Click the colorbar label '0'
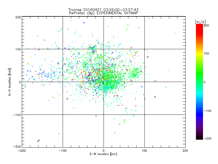218x164 pixels. click(x=204, y=82)
